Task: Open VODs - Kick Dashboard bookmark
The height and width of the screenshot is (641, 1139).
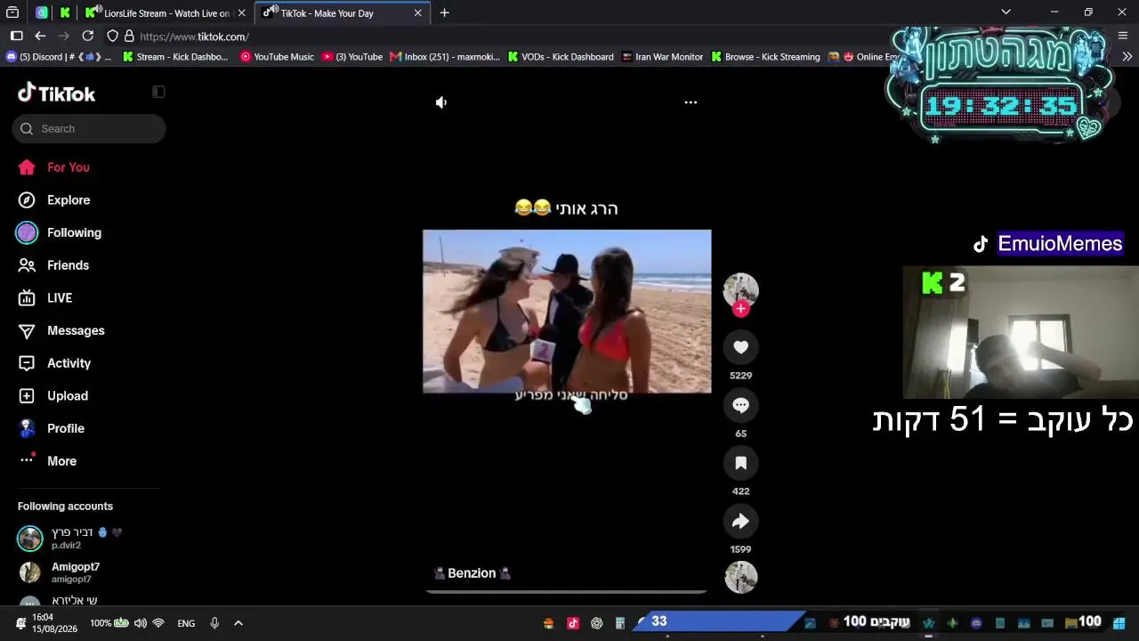Action: point(561,57)
